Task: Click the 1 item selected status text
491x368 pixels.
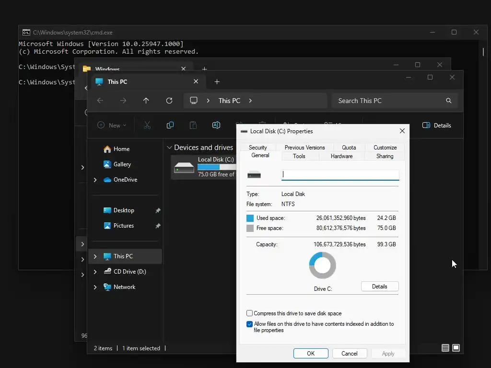Action: pos(141,348)
